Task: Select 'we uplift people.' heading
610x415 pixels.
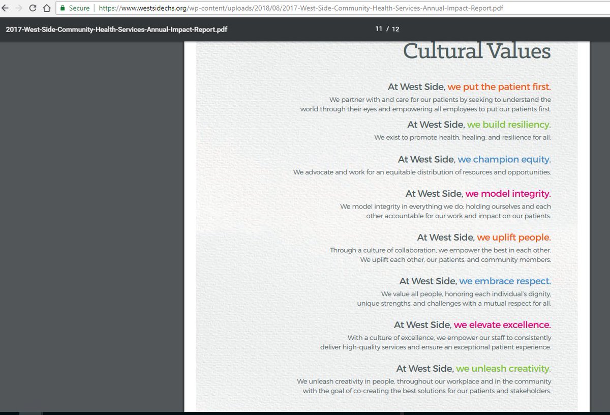Action: (514, 238)
